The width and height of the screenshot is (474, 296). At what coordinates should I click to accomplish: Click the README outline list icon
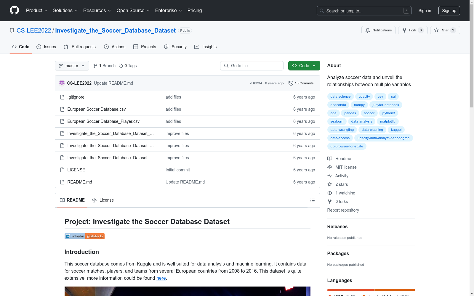pyautogui.click(x=312, y=200)
